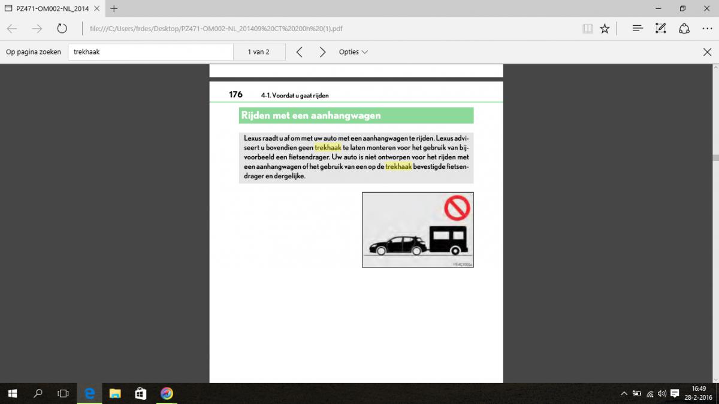
Task: Make a web note
Action: point(661,28)
